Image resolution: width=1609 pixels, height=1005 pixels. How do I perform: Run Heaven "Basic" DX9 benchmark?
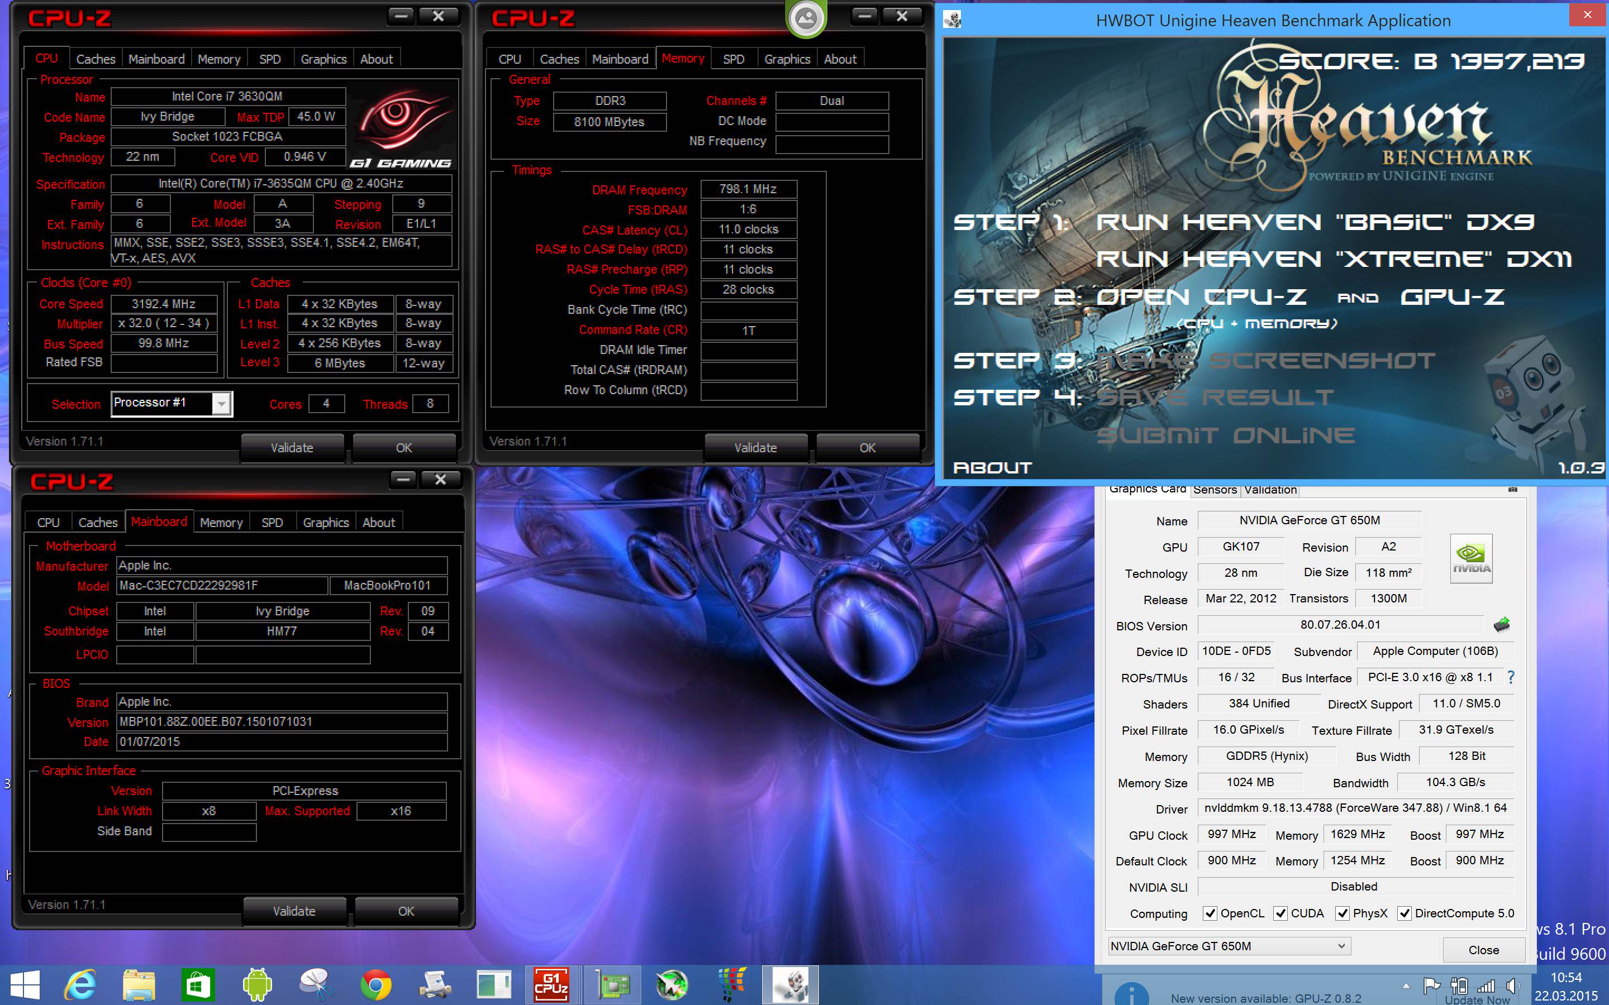click(x=1315, y=222)
